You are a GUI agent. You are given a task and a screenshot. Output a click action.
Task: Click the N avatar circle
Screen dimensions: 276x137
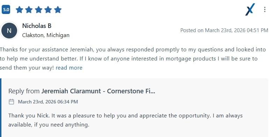[x=9, y=31]
